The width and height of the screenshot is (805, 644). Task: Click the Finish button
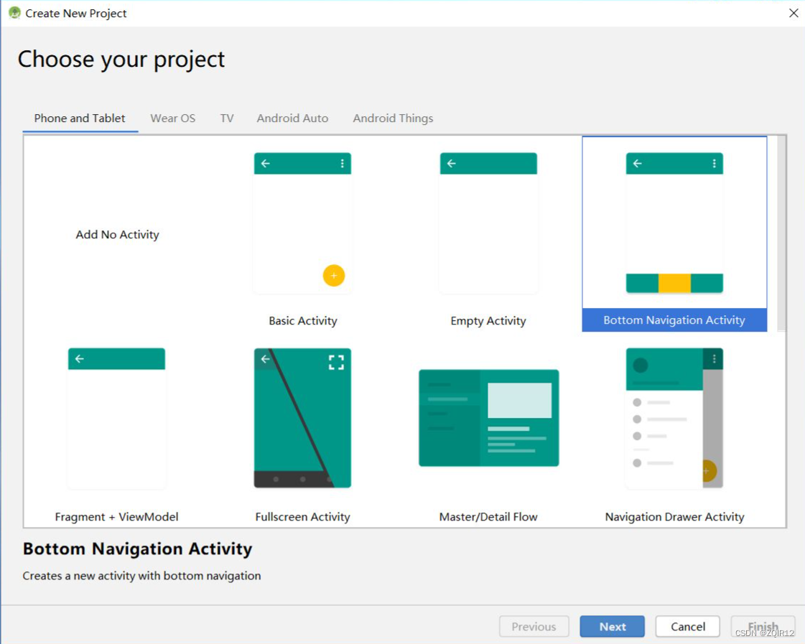coord(763,627)
